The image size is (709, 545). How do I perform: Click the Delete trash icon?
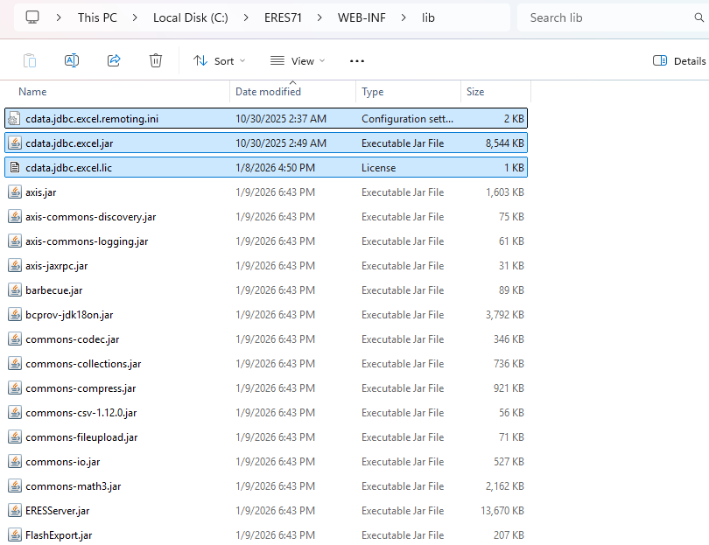(x=156, y=60)
